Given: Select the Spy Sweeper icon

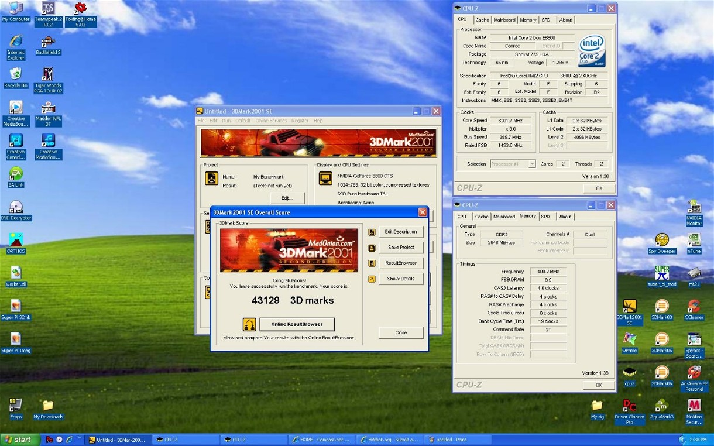Looking at the screenshot, I should [x=662, y=243].
